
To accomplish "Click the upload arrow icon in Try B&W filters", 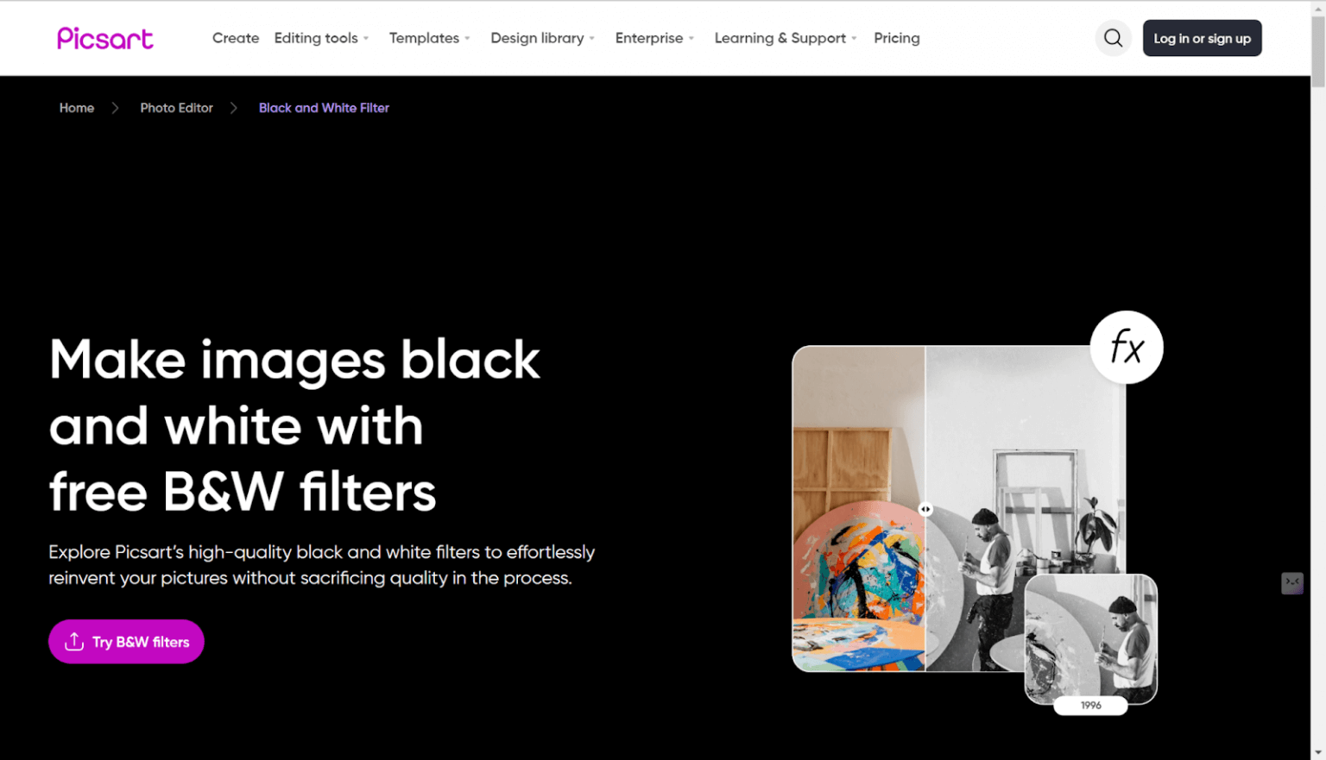I will (x=74, y=641).
